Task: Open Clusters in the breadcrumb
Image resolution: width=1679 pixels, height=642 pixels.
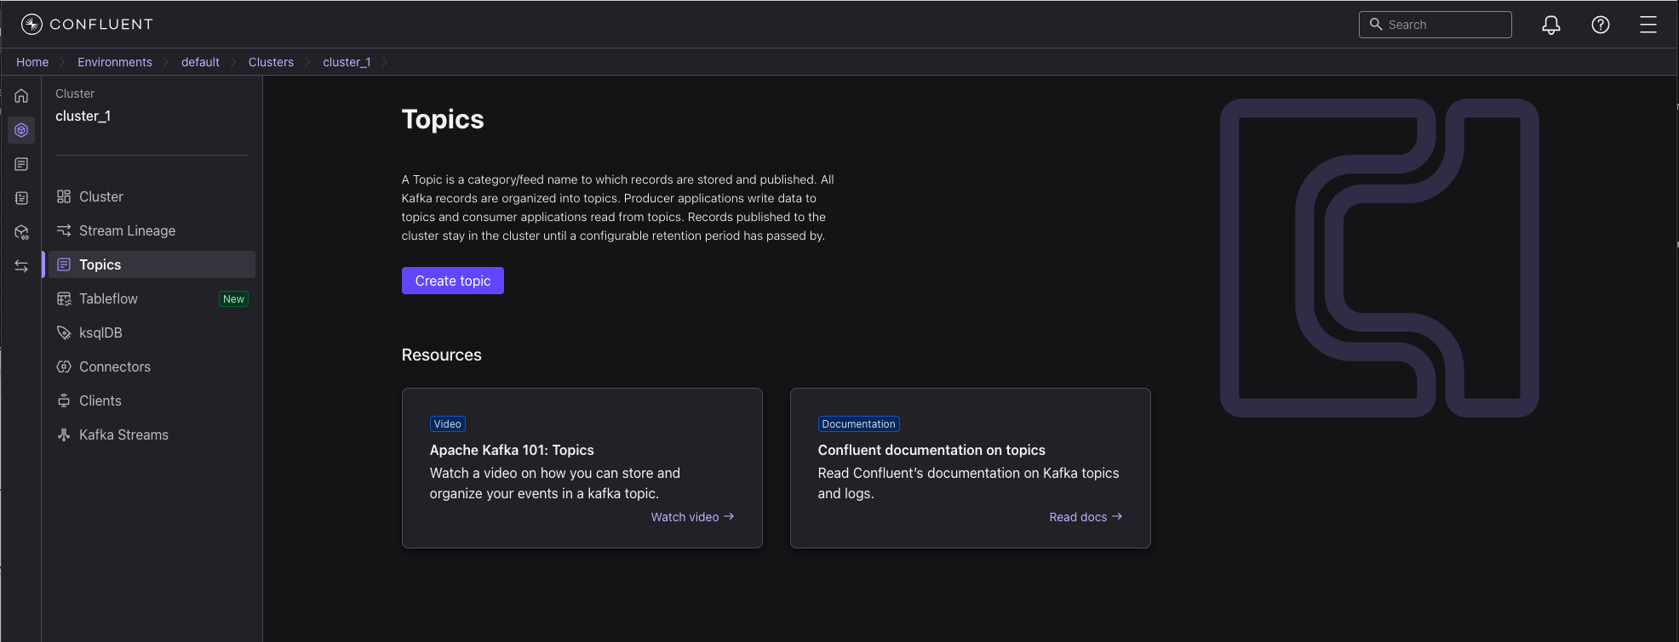Action: click(271, 62)
